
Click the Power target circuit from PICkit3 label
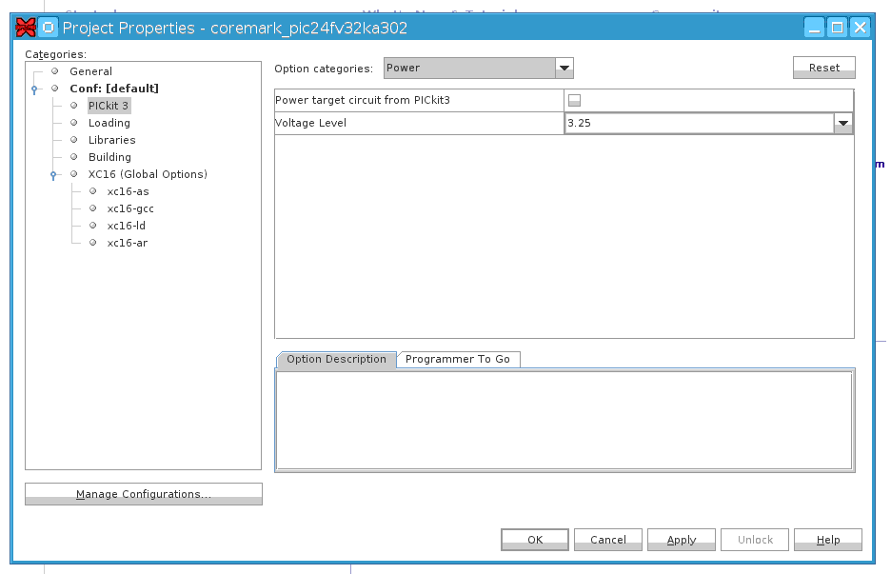point(363,100)
